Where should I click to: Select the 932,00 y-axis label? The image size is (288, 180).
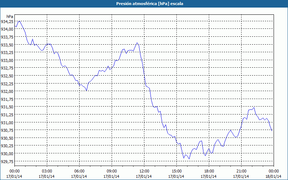[x=7, y=91]
